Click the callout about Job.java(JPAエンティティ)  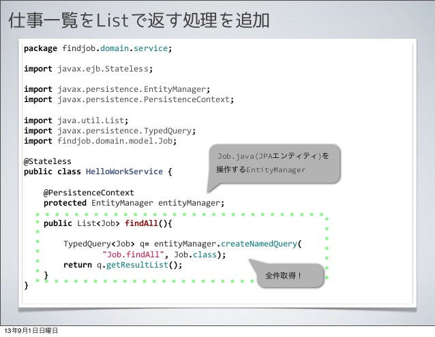274,163
